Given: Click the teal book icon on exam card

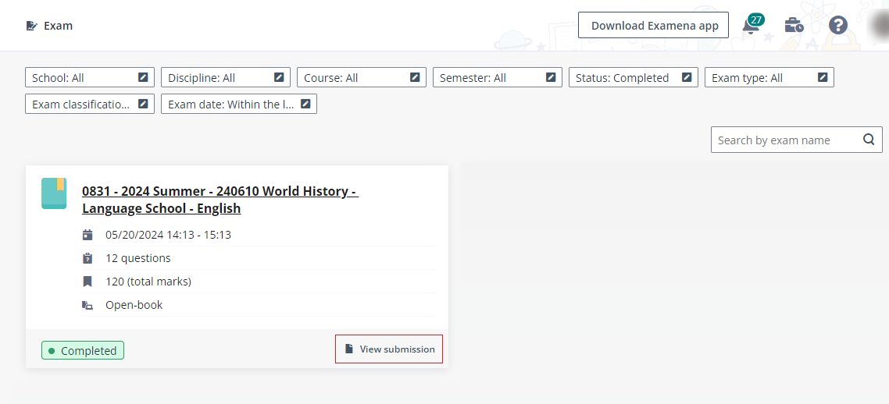Looking at the screenshot, I should pos(54,193).
